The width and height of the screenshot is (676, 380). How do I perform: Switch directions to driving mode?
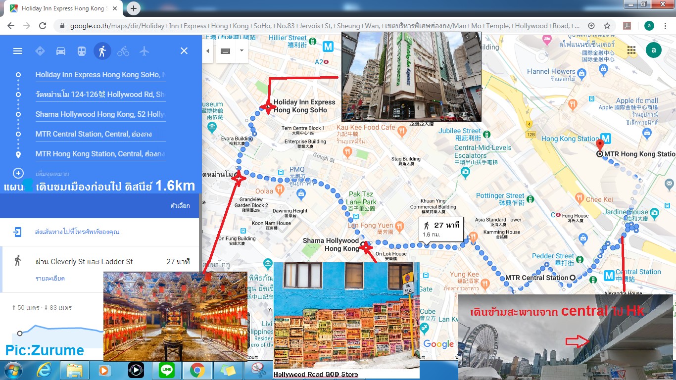61,51
